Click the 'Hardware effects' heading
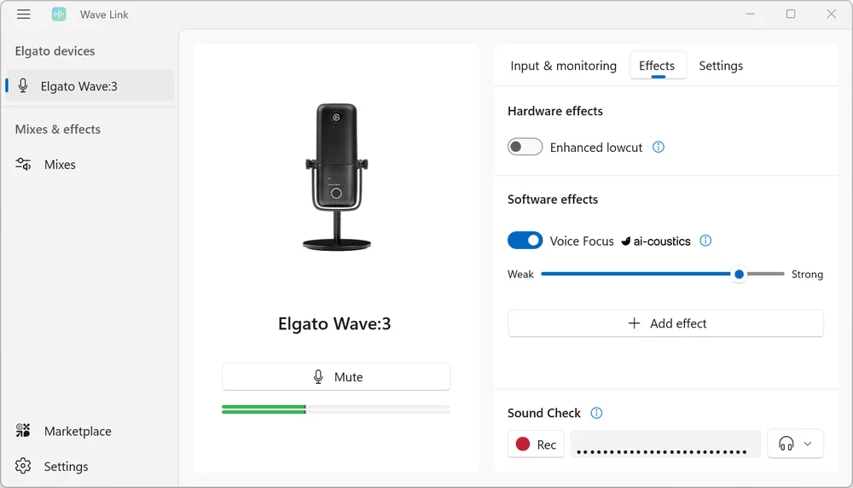 pyautogui.click(x=555, y=111)
